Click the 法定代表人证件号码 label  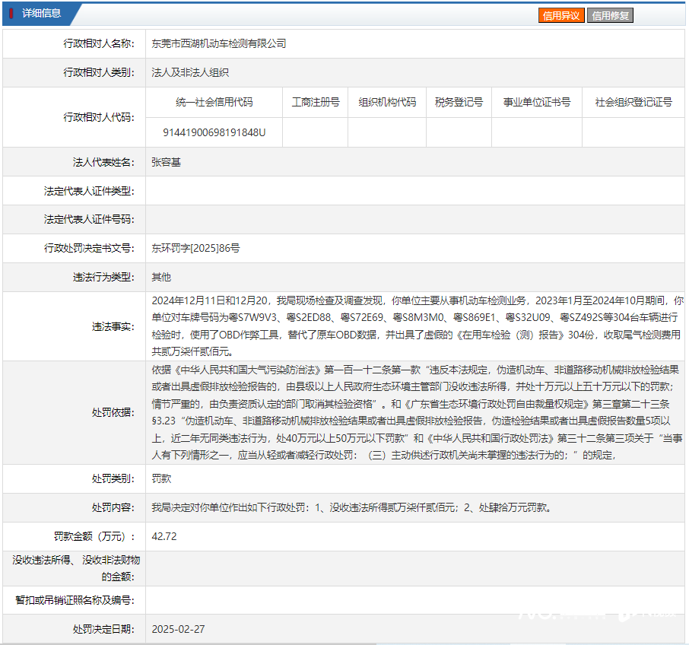[x=89, y=219]
